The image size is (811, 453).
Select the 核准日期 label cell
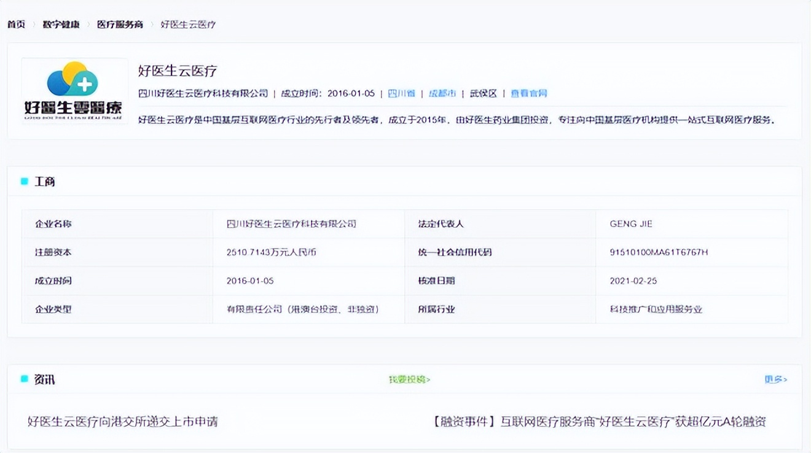[x=500, y=281]
